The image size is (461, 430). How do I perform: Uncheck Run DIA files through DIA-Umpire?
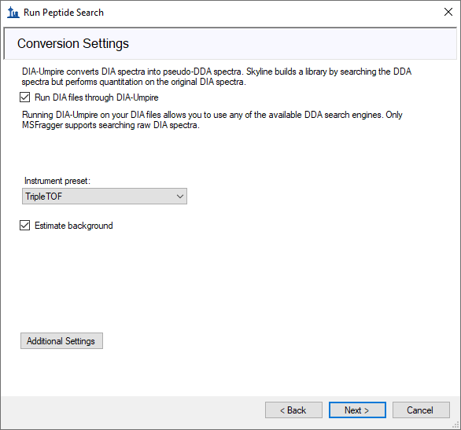point(24,97)
